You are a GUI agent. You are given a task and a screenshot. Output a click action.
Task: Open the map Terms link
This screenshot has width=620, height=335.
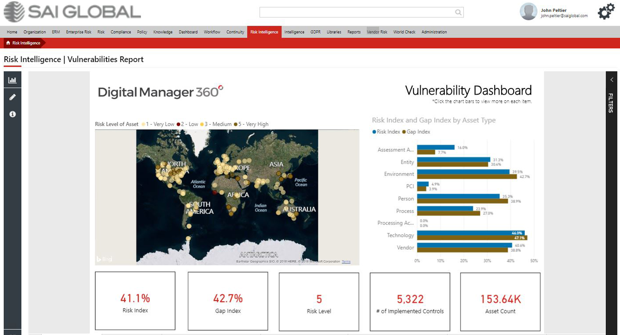[x=346, y=261]
